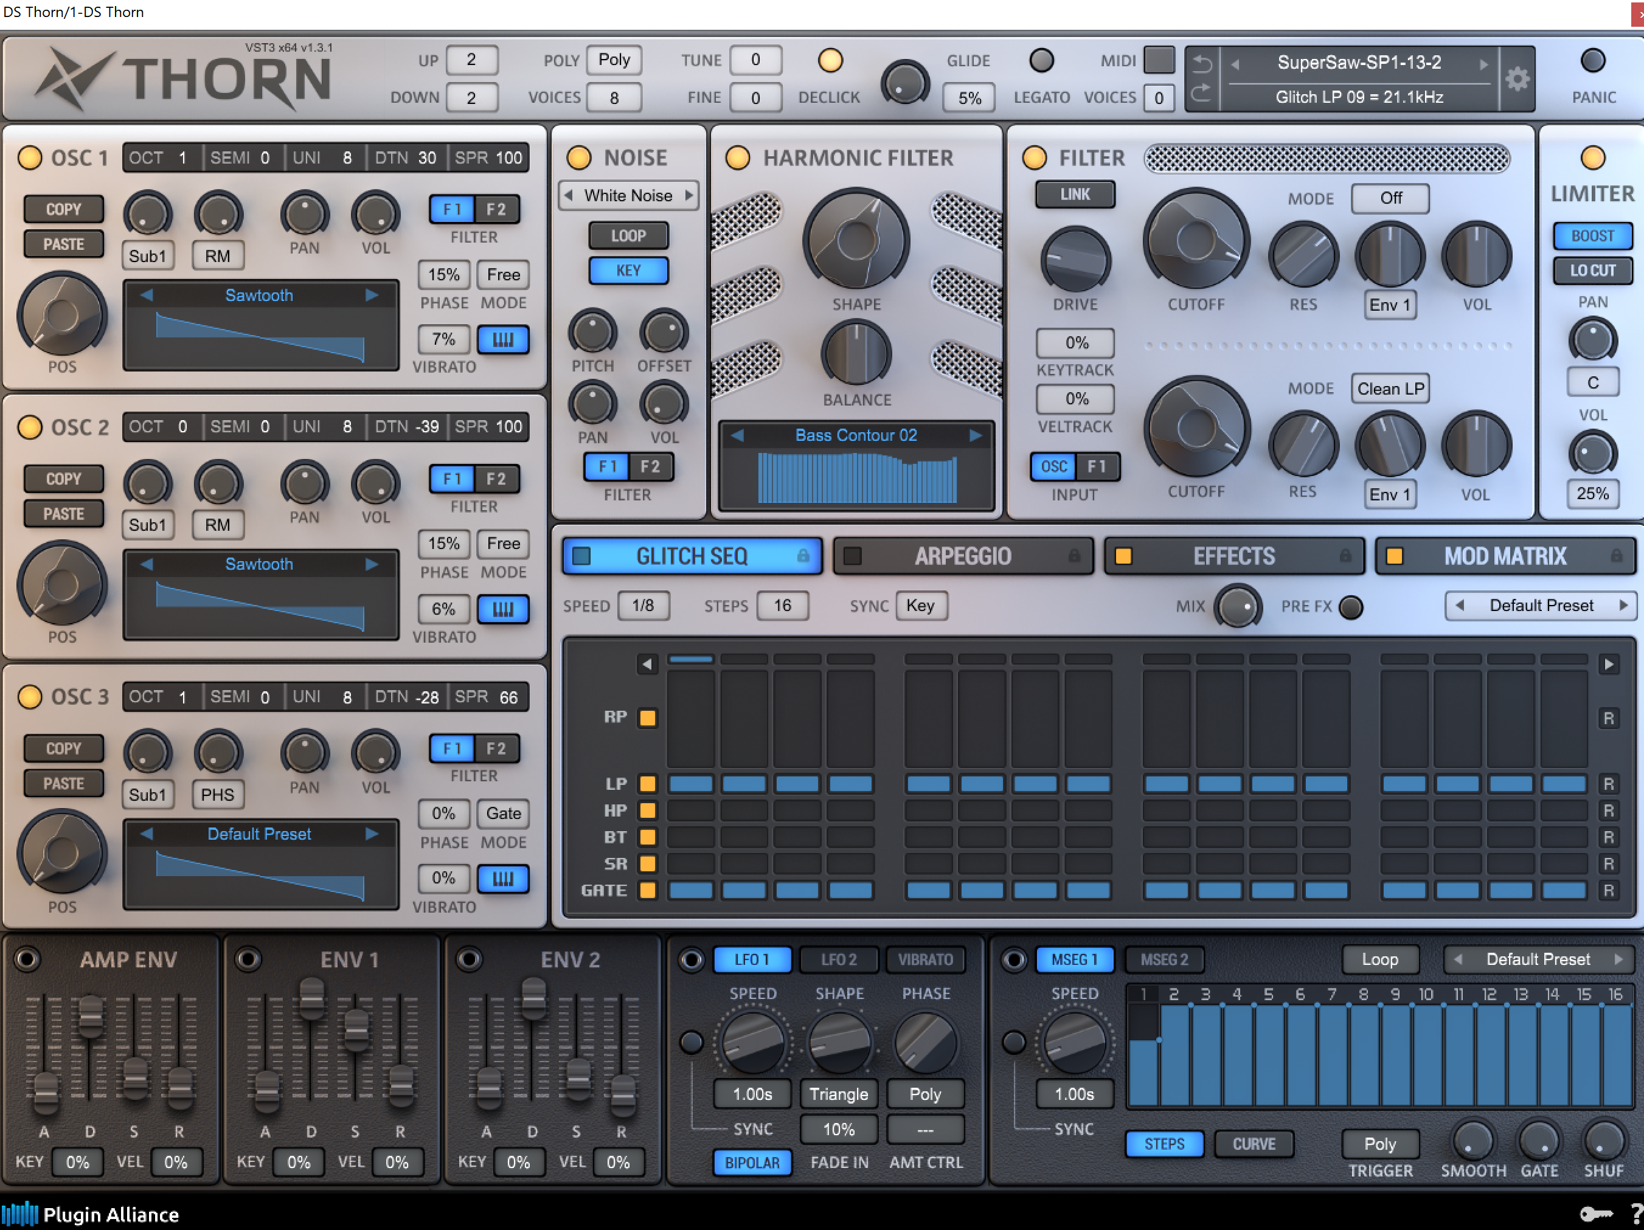
Task: Disable the NOISE section power LED
Action: click(x=578, y=157)
